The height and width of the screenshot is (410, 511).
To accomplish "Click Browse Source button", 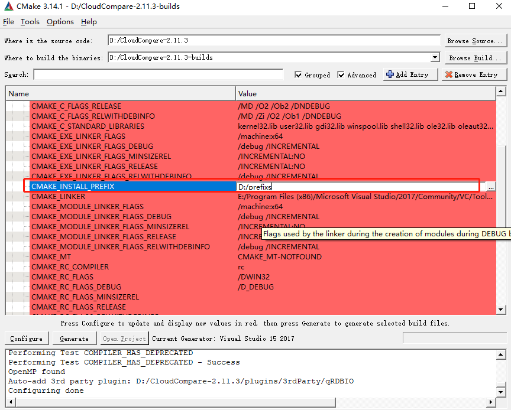I will (476, 40).
